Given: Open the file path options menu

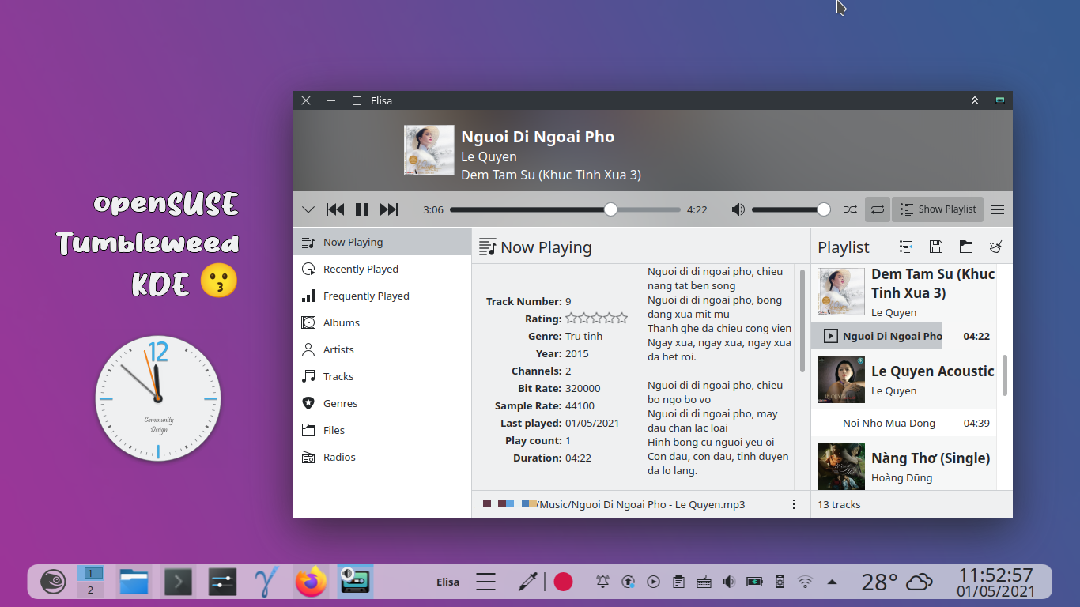Looking at the screenshot, I should (x=794, y=504).
